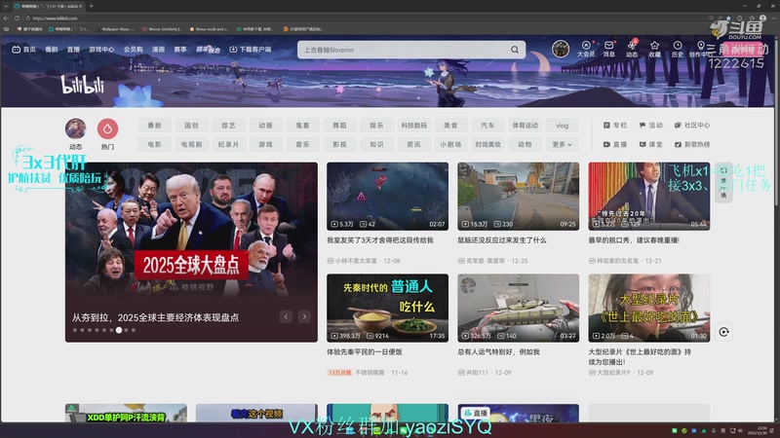Open tank model video thumbnail 03:27
780x438 pixels.
click(x=519, y=308)
